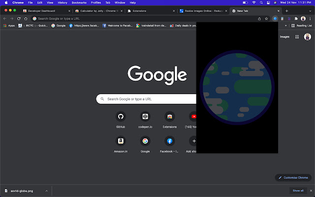Open the Welcome to Facebook bookmark

[x=118, y=26]
